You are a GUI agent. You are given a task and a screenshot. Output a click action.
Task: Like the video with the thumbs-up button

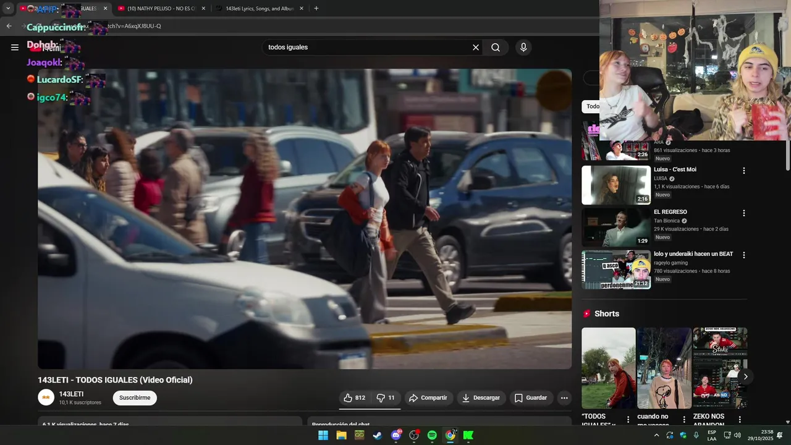point(355,398)
